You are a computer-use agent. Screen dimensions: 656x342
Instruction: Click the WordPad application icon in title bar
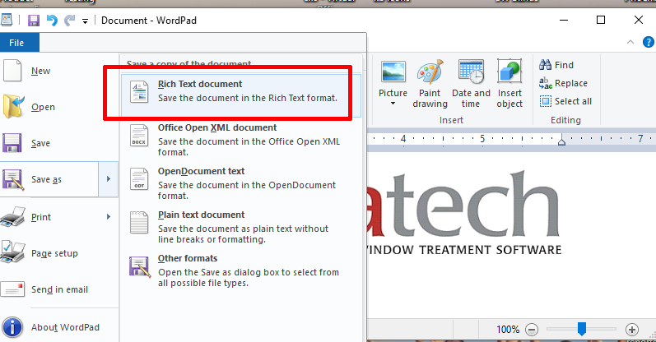pyautogui.click(x=7, y=20)
